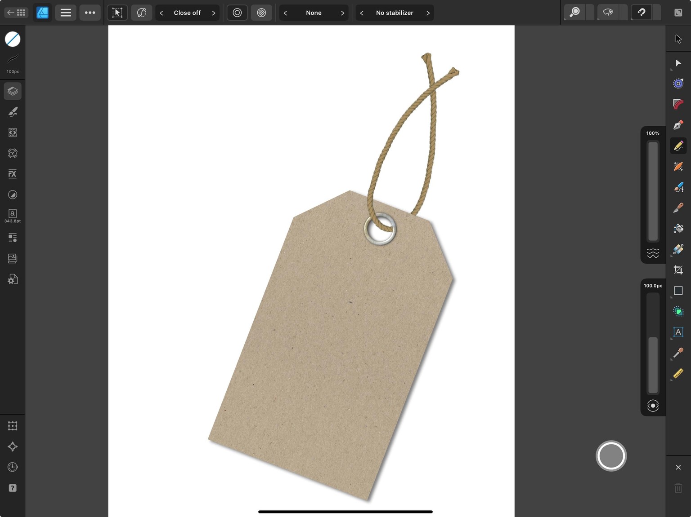691x517 pixels.
Task: Open the zoom options panel
Action: tap(590, 13)
